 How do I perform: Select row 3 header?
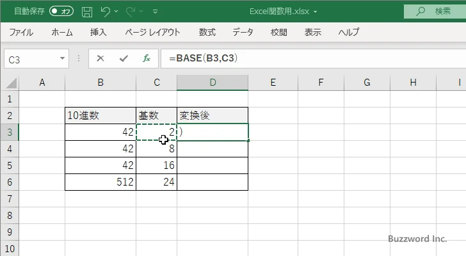pos(10,132)
